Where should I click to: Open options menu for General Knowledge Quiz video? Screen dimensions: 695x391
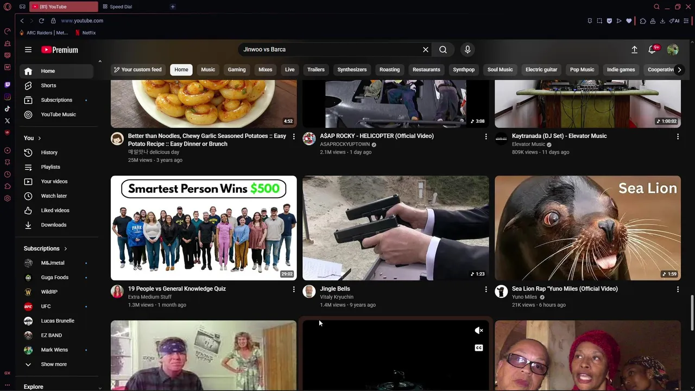coord(294,289)
